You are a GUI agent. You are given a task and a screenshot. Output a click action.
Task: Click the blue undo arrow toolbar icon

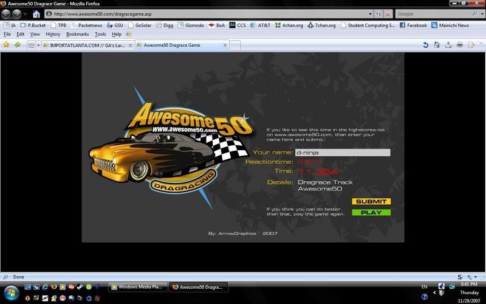point(426,45)
